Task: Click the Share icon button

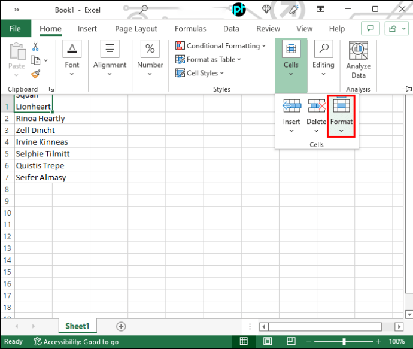Action: point(393,28)
